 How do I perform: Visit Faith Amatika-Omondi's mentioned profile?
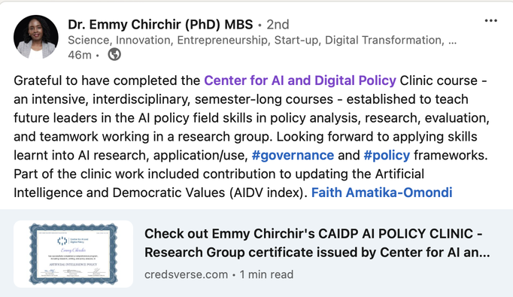pyautogui.click(x=382, y=192)
